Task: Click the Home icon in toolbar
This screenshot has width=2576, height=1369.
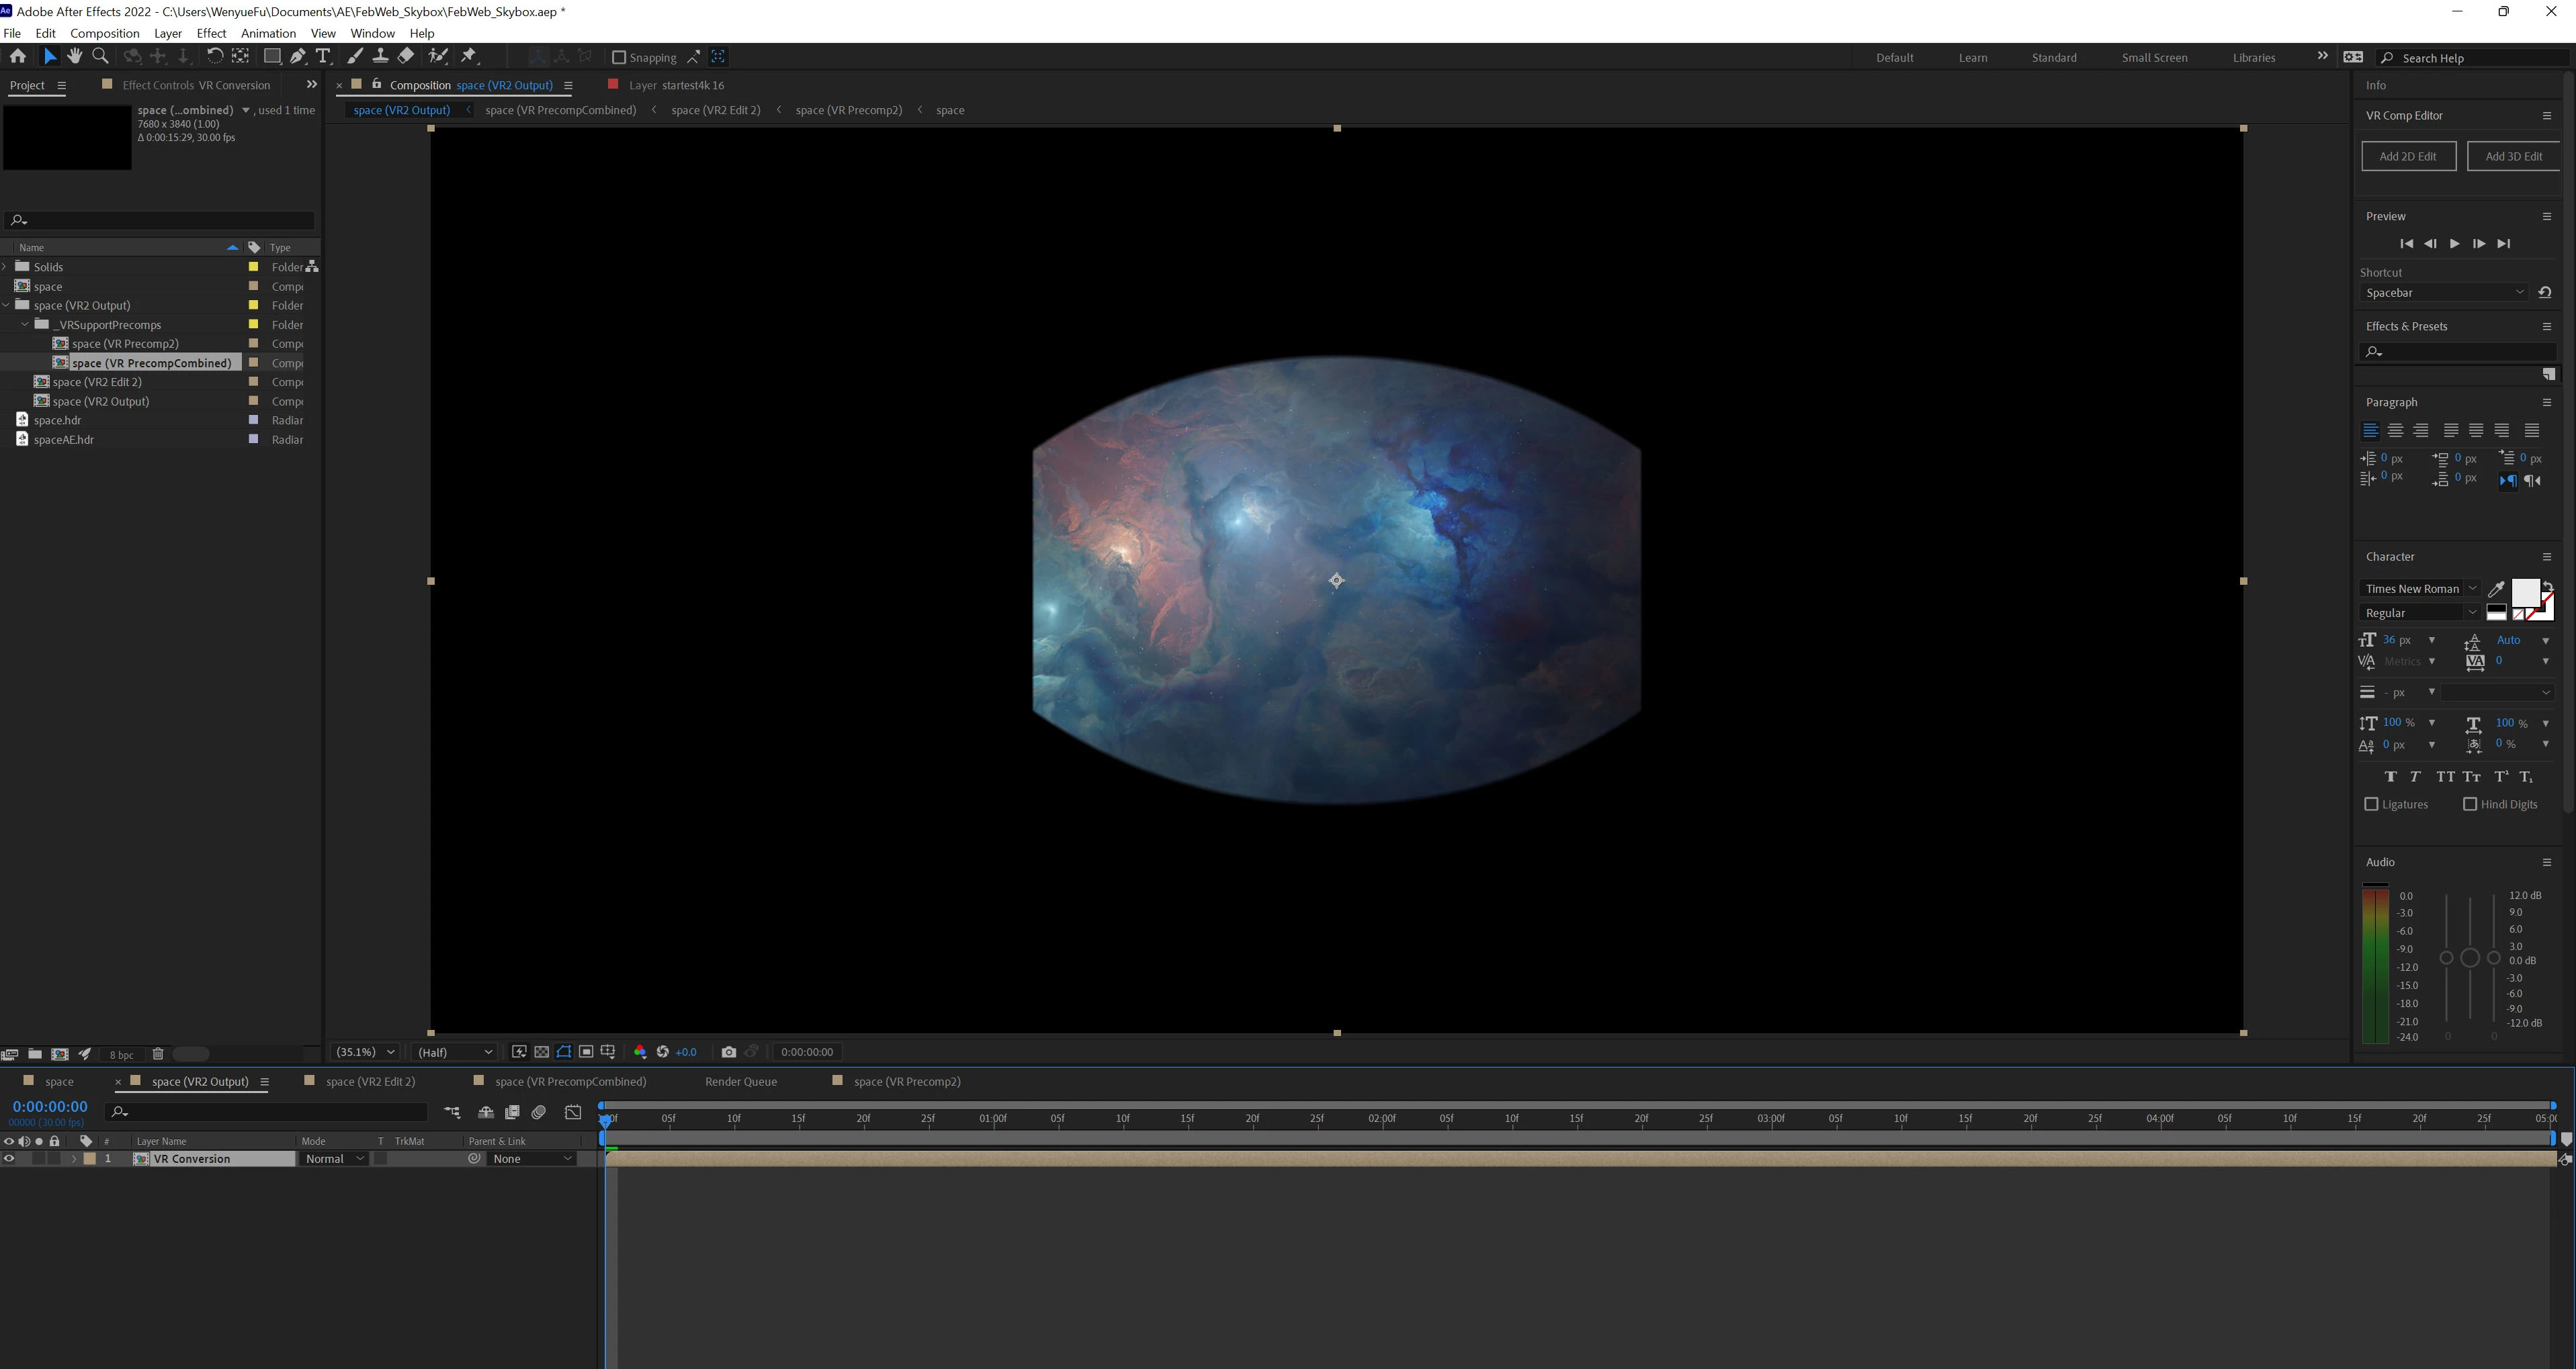Action: pos(18,57)
